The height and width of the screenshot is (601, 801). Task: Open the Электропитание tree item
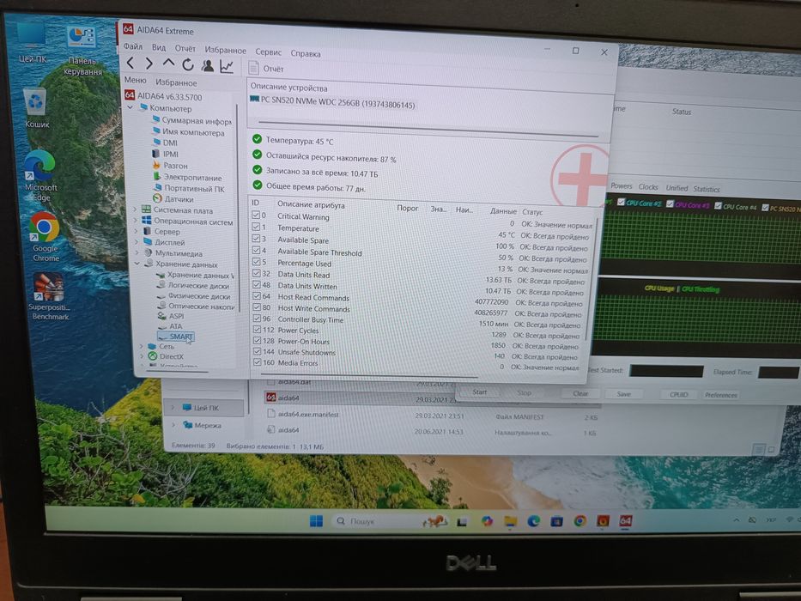click(187, 178)
